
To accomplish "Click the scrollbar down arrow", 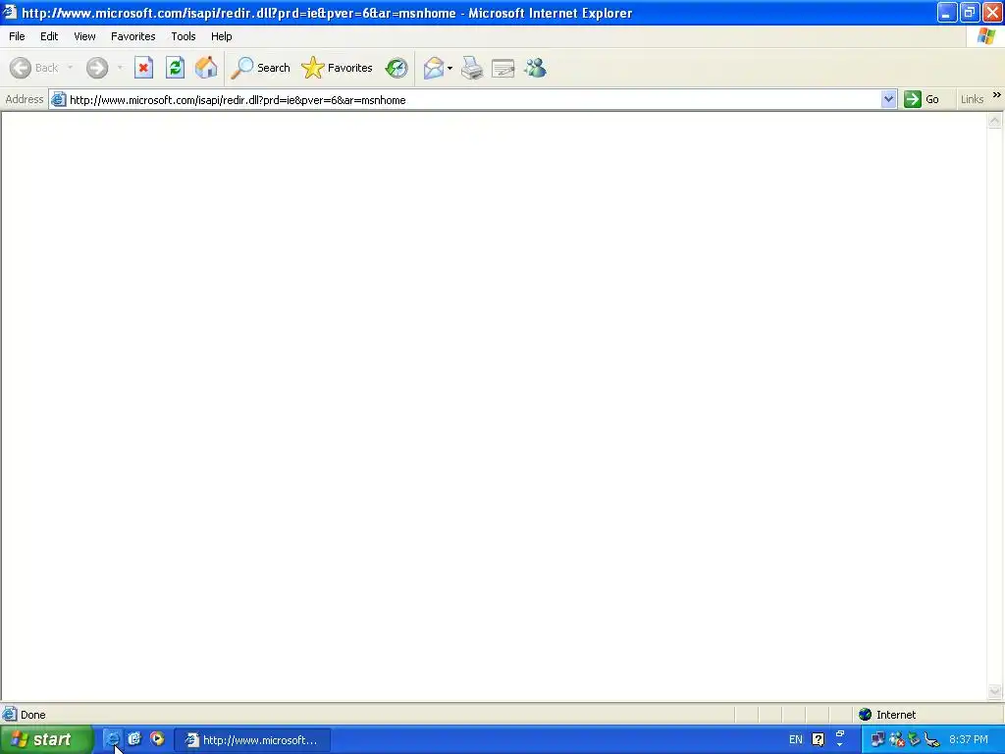I will click(x=995, y=691).
